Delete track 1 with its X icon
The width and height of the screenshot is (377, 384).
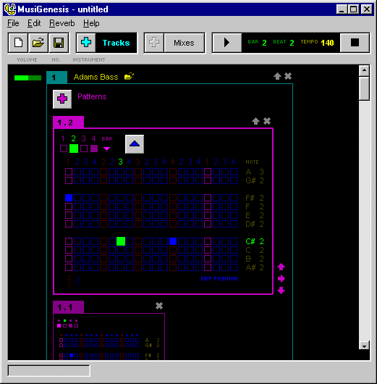[x=288, y=76]
